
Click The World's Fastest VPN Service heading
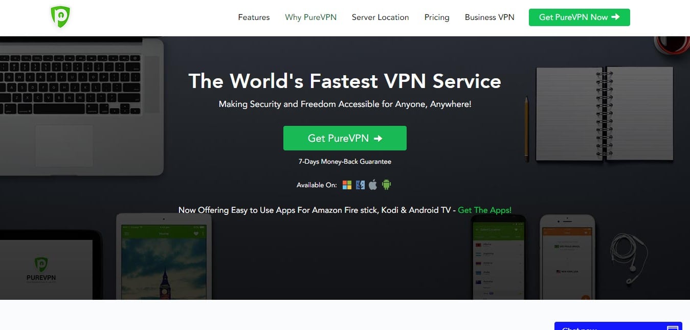(345, 81)
